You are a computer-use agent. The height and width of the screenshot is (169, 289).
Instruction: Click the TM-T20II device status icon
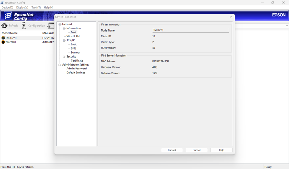click(x=3, y=42)
